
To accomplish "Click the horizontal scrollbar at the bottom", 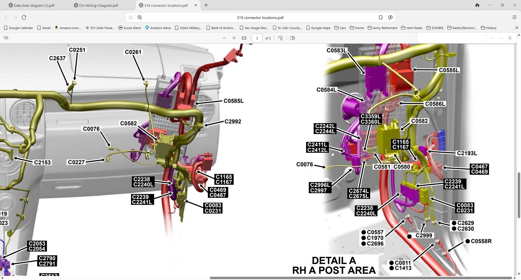I will pyautogui.click(x=360, y=278).
